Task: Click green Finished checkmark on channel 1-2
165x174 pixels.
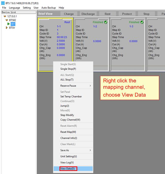Action: pyautogui.click(x=106, y=22)
